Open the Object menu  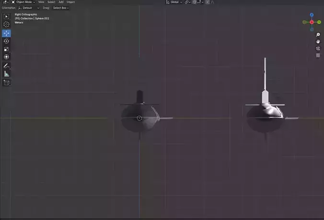pyautogui.click(x=70, y=2)
